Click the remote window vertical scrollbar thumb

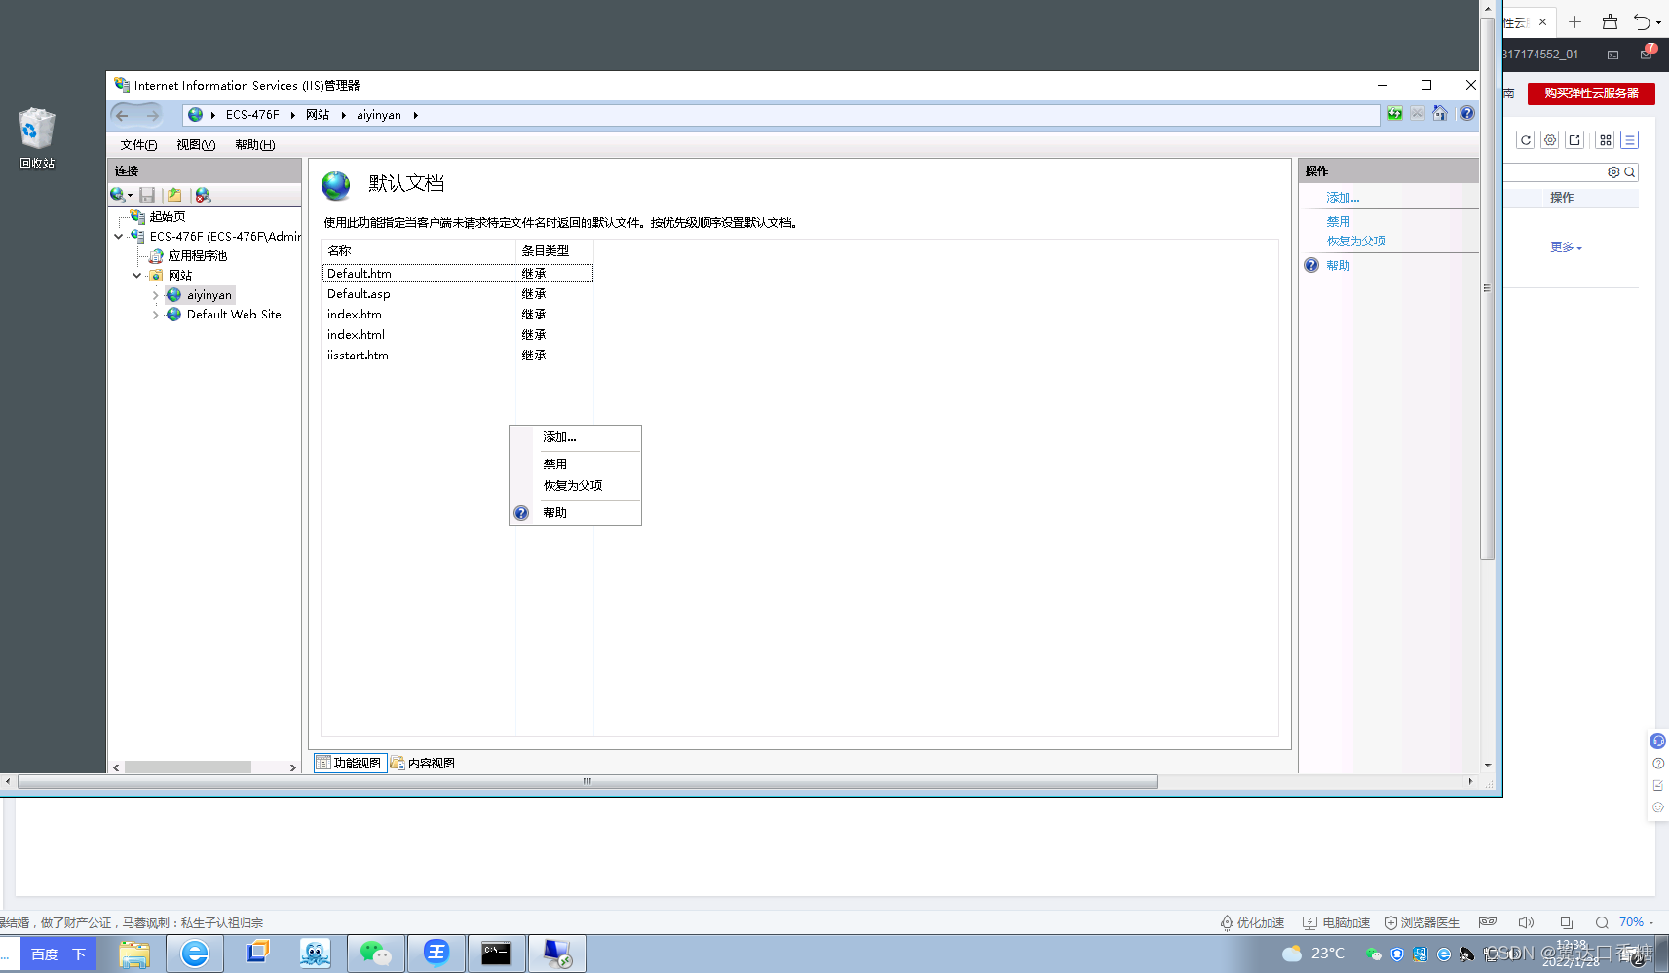coord(1487,287)
